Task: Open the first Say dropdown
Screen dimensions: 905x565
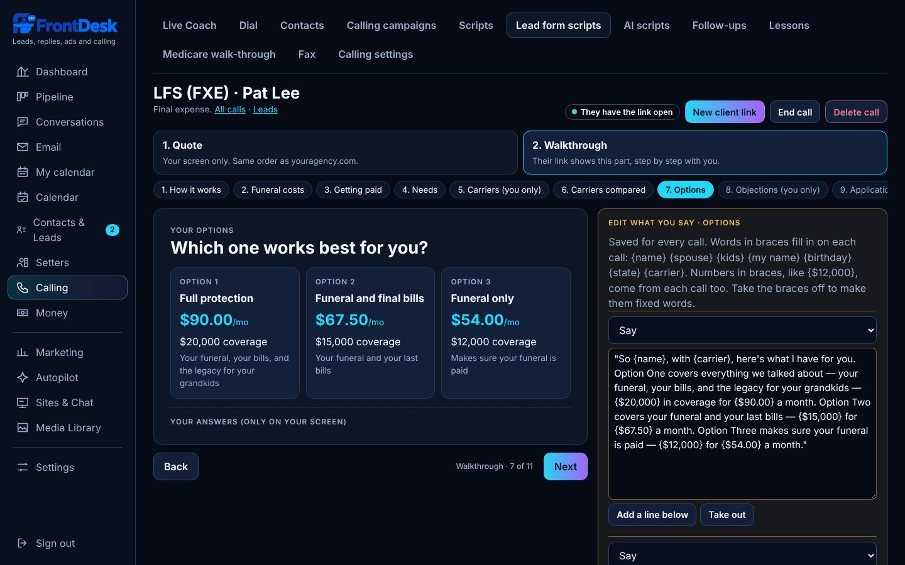Action: (x=742, y=330)
